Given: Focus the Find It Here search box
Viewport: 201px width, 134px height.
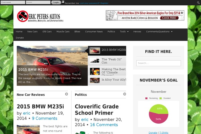Looking at the screenshot, I should (158, 63).
